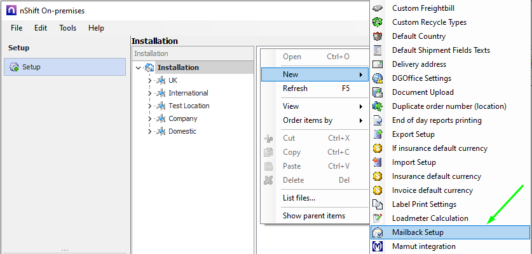Open the File menu
Image resolution: width=532 pixels, height=254 pixels.
[x=17, y=28]
